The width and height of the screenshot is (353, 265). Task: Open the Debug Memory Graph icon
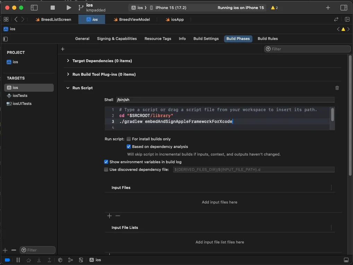70,260
